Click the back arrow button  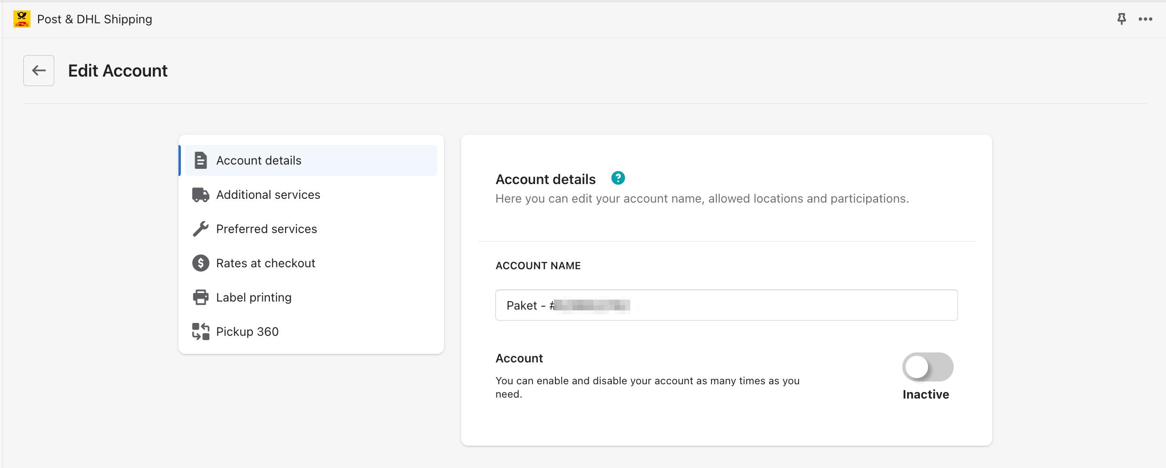pos(39,70)
